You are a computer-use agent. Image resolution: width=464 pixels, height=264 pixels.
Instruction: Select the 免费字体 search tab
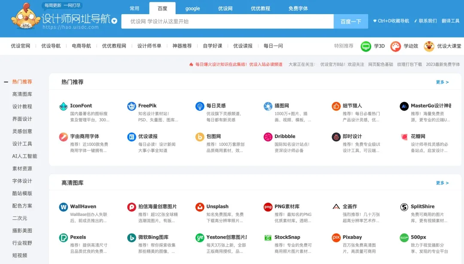[298, 8]
